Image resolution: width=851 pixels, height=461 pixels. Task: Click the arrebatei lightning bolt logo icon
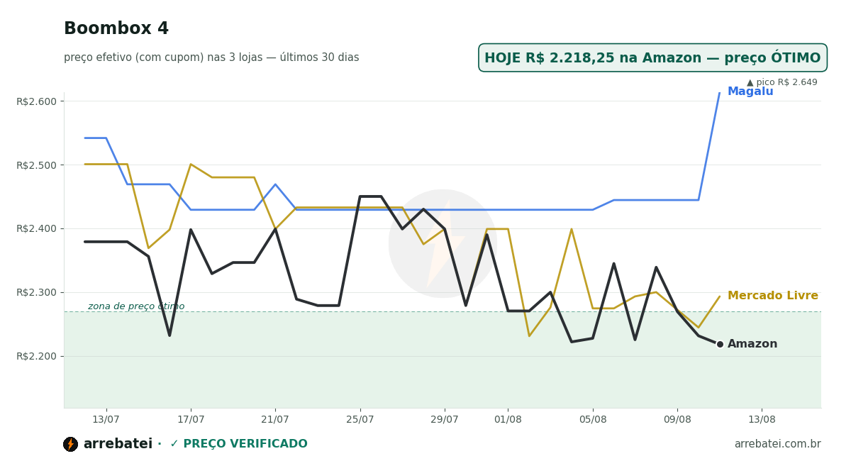70,444
